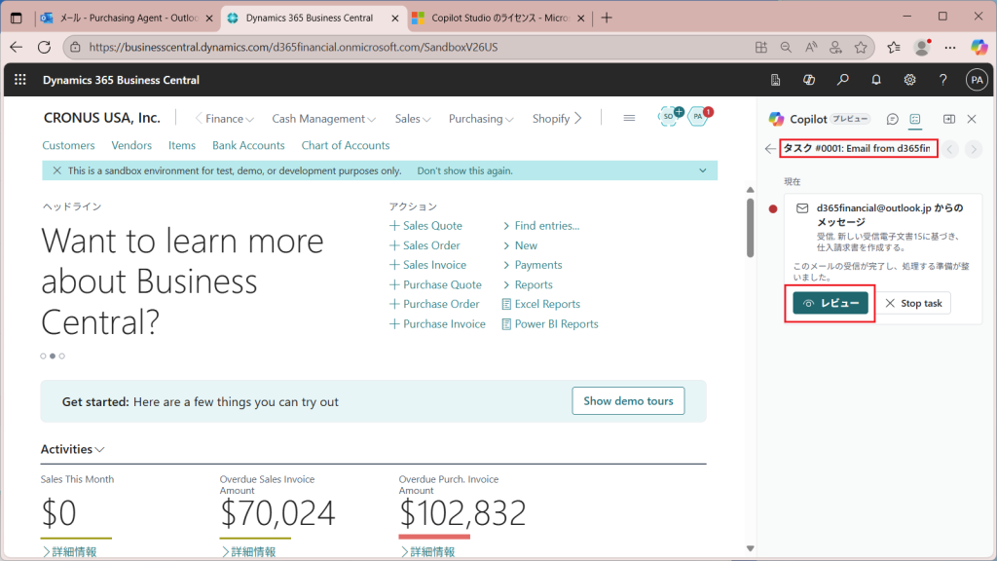Open the PA account avatar
The height and width of the screenshot is (561, 997).
tap(977, 80)
